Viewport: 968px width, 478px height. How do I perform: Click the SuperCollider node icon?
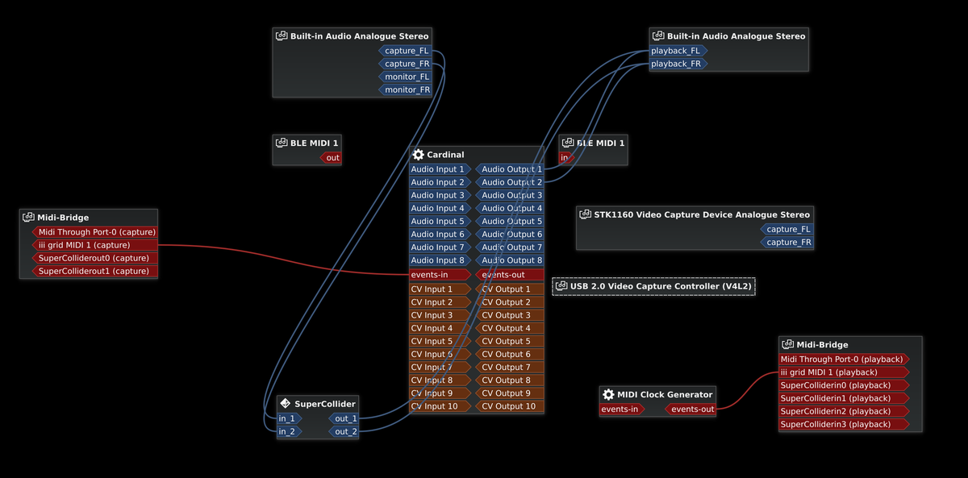(285, 404)
